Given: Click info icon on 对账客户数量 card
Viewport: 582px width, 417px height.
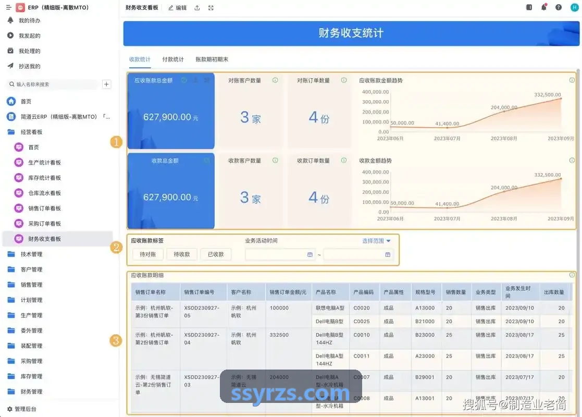Looking at the screenshot, I should (x=275, y=80).
